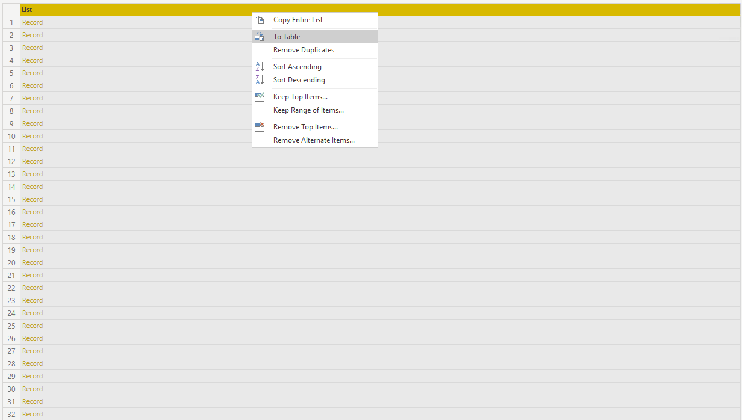Click the Keep Top Items table icon
This screenshot has height=420, width=742.
coord(260,96)
